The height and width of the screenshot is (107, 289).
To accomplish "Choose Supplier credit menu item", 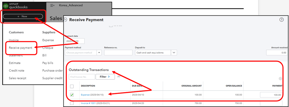I will pos(52,78).
